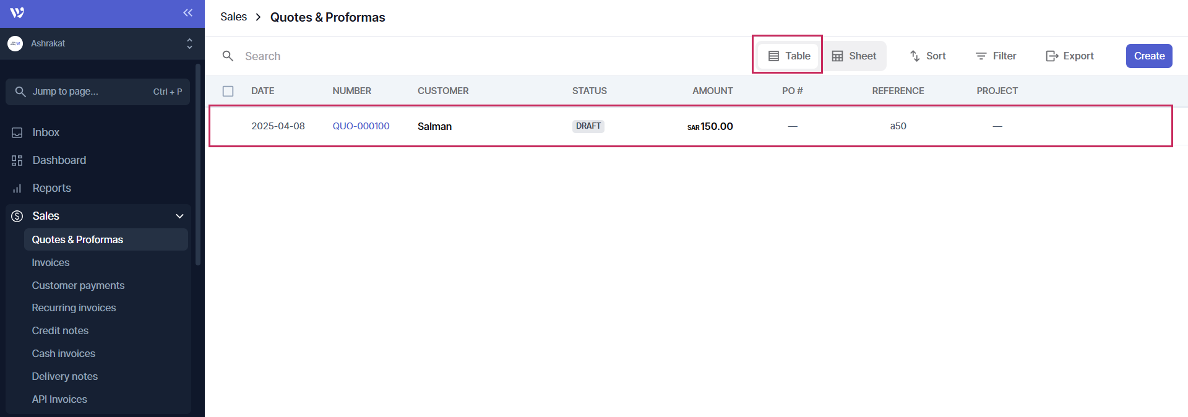This screenshot has height=417, width=1188.
Task: Open the Dashboard page
Action: (59, 160)
